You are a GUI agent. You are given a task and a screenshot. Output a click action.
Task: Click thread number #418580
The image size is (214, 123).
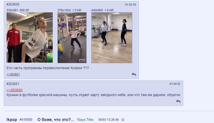(26, 119)
